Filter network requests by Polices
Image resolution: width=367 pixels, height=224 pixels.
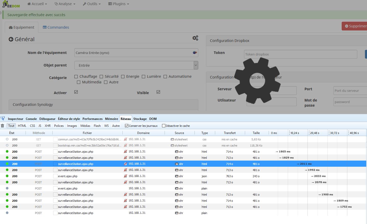(x=59, y=126)
